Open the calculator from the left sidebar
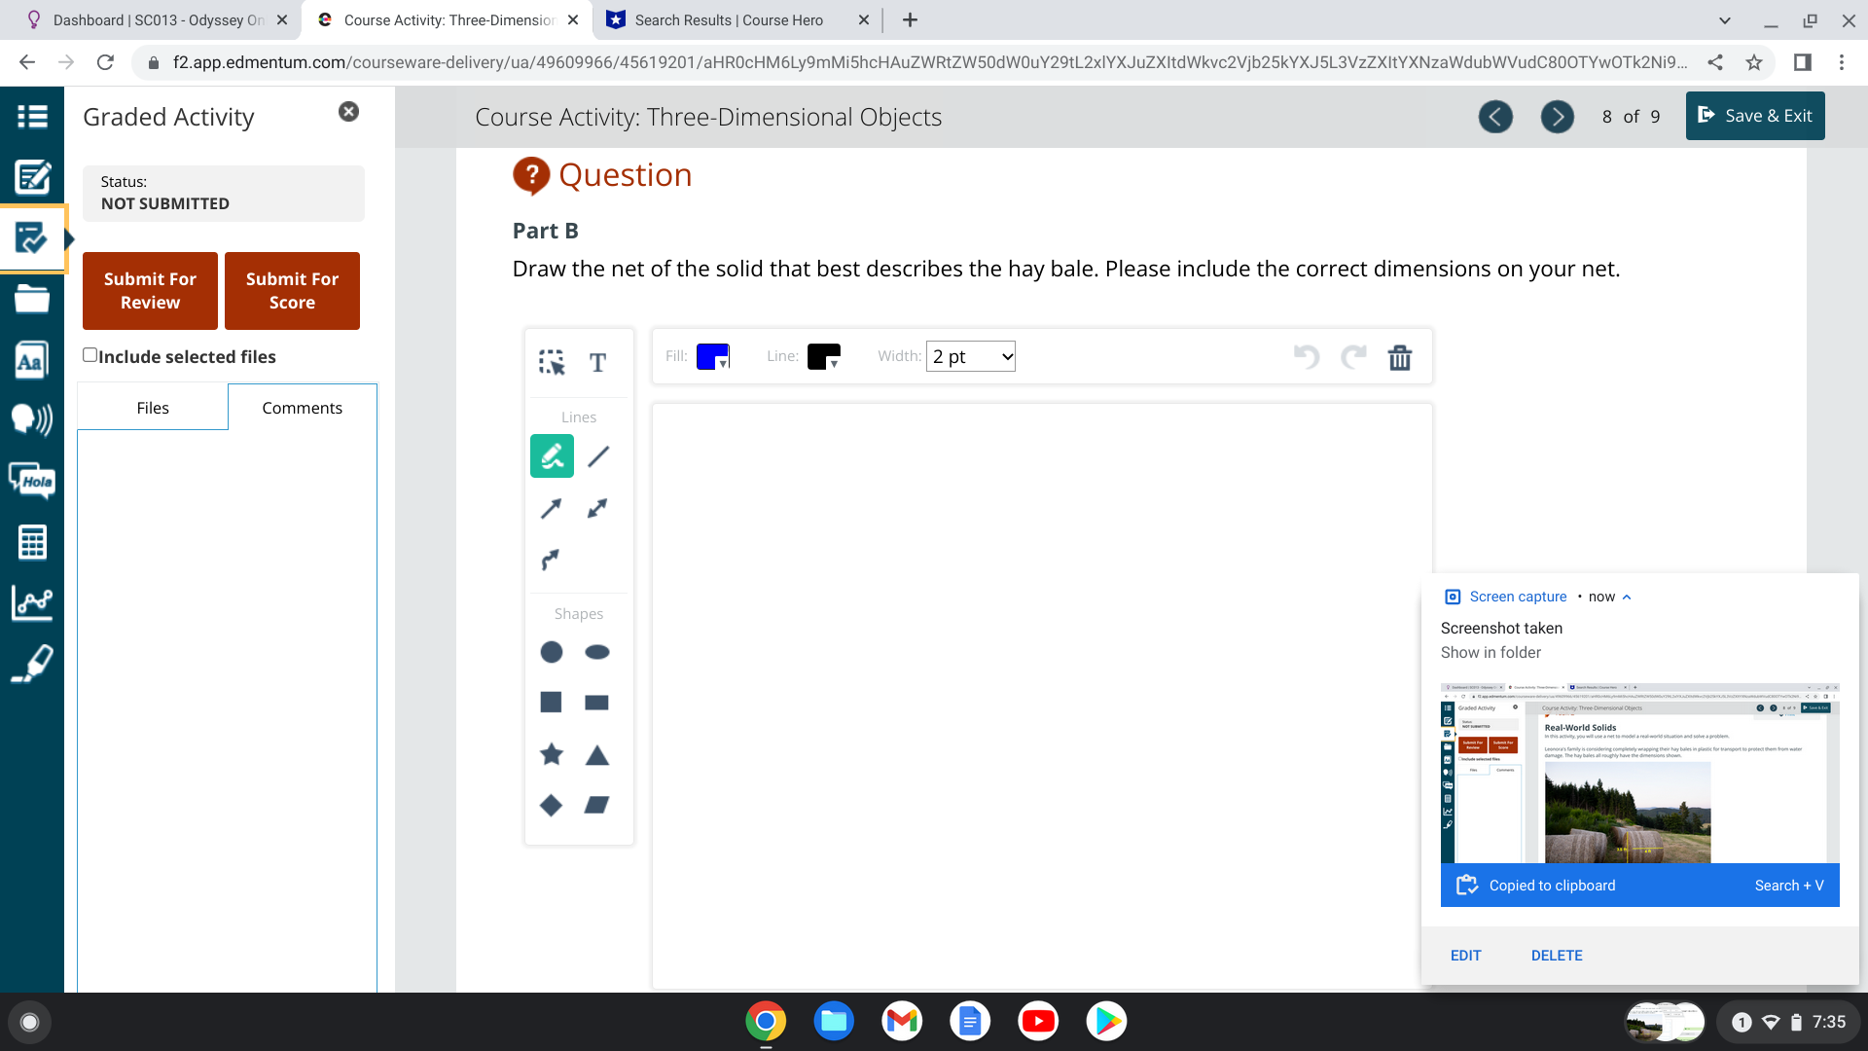The width and height of the screenshot is (1868, 1051). 32,542
